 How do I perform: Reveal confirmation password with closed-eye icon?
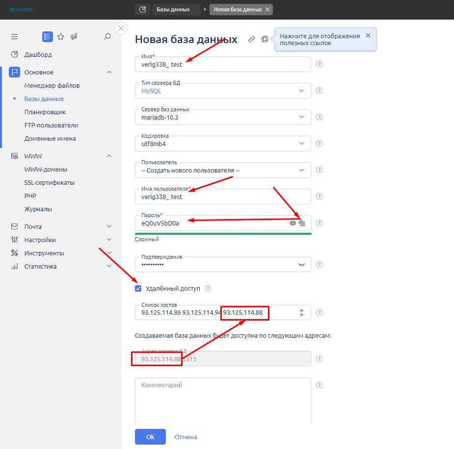click(301, 264)
